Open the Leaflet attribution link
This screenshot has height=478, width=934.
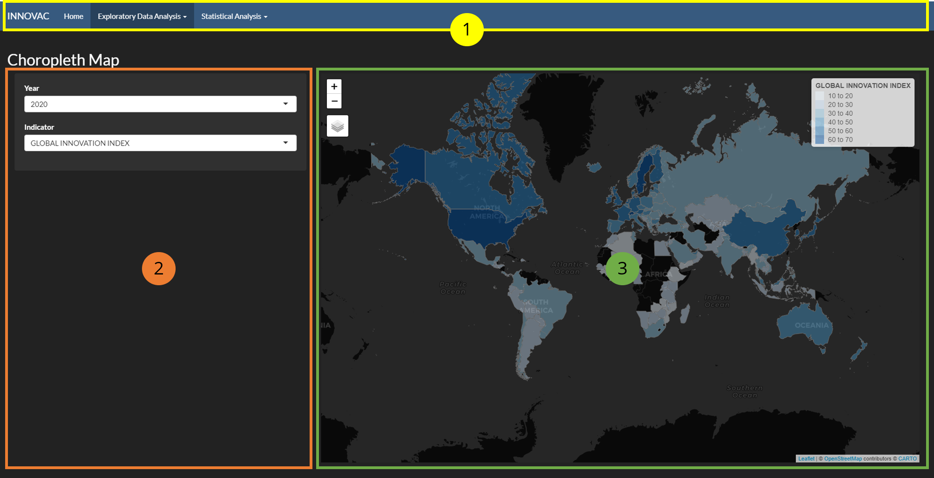coord(806,459)
